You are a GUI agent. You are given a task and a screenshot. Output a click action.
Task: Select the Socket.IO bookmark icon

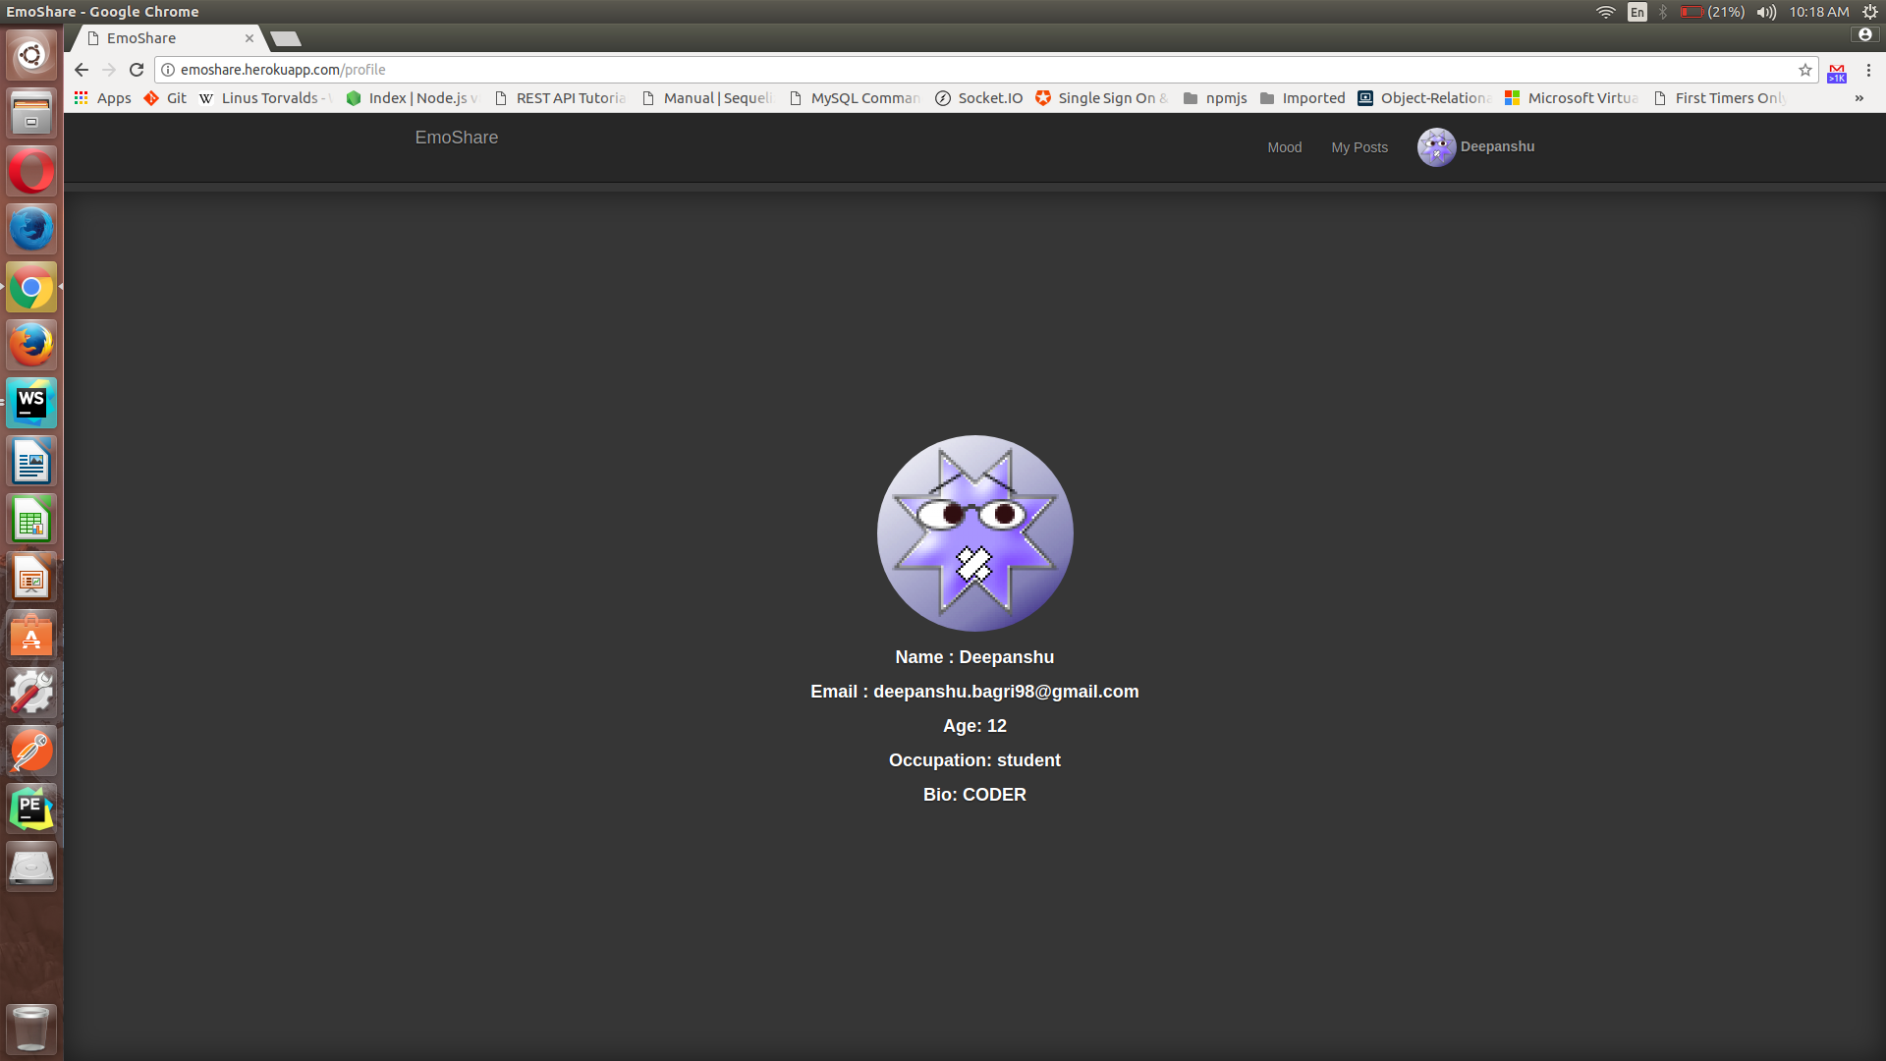tap(942, 98)
